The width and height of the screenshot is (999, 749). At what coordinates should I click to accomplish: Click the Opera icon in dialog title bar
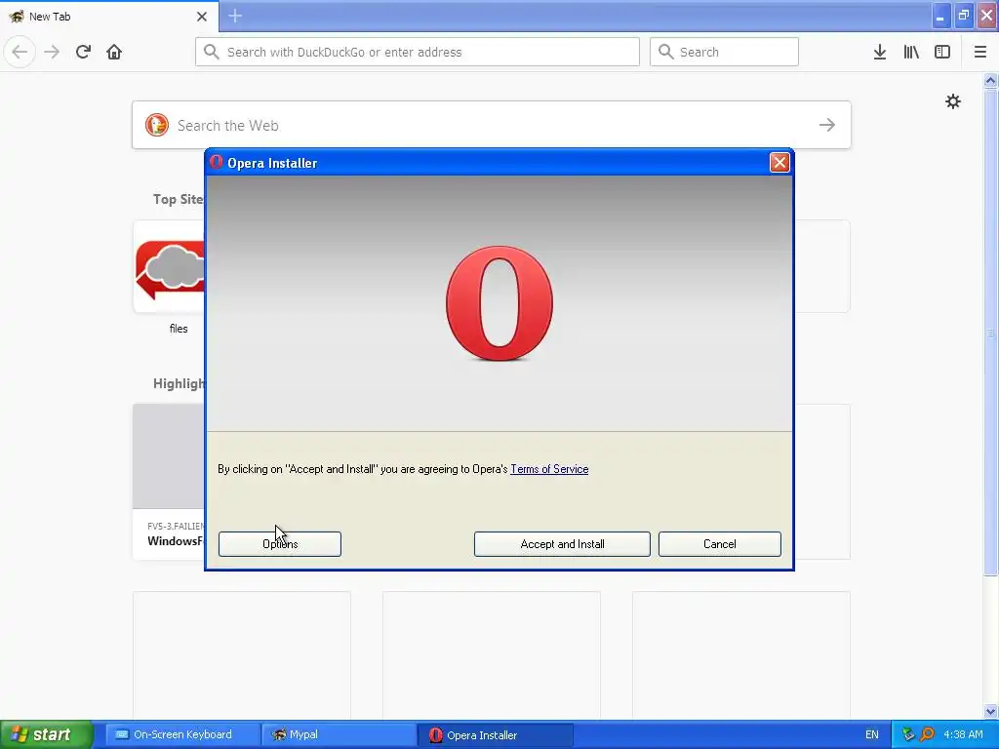tap(216, 163)
